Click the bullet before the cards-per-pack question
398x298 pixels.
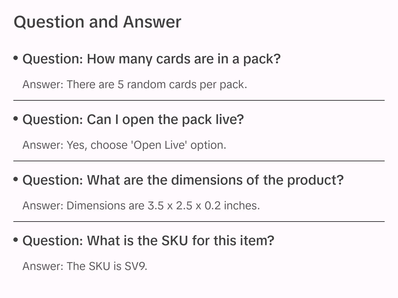pos(16,58)
